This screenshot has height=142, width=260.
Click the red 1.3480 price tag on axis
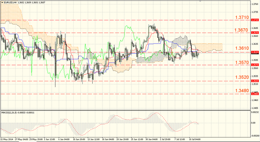click(x=255, y=94)
